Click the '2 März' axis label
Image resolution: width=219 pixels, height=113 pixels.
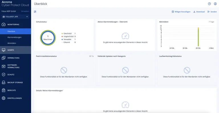(211, 48)
